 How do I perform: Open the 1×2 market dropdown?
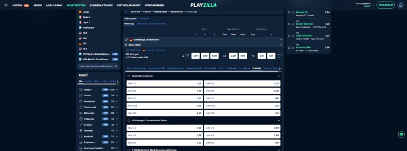[x=205, y=29]
